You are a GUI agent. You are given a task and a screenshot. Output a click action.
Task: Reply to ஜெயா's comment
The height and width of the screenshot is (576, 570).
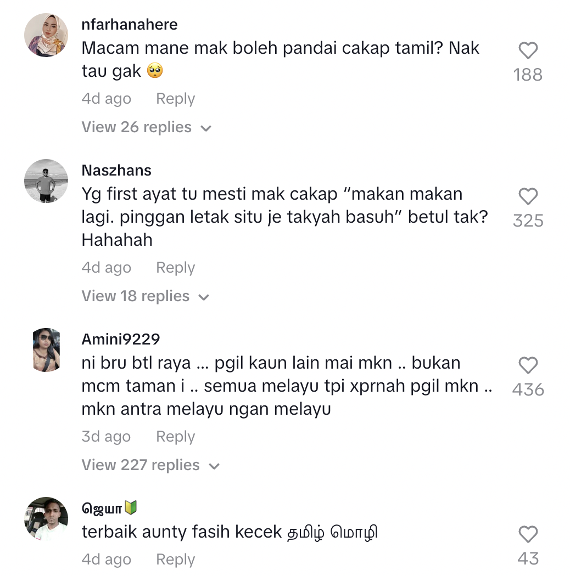point(175,560)
